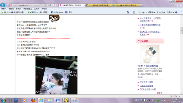
Task: Open browser settings gear icon
Action: pyautogui.click(x=181, y=5)
